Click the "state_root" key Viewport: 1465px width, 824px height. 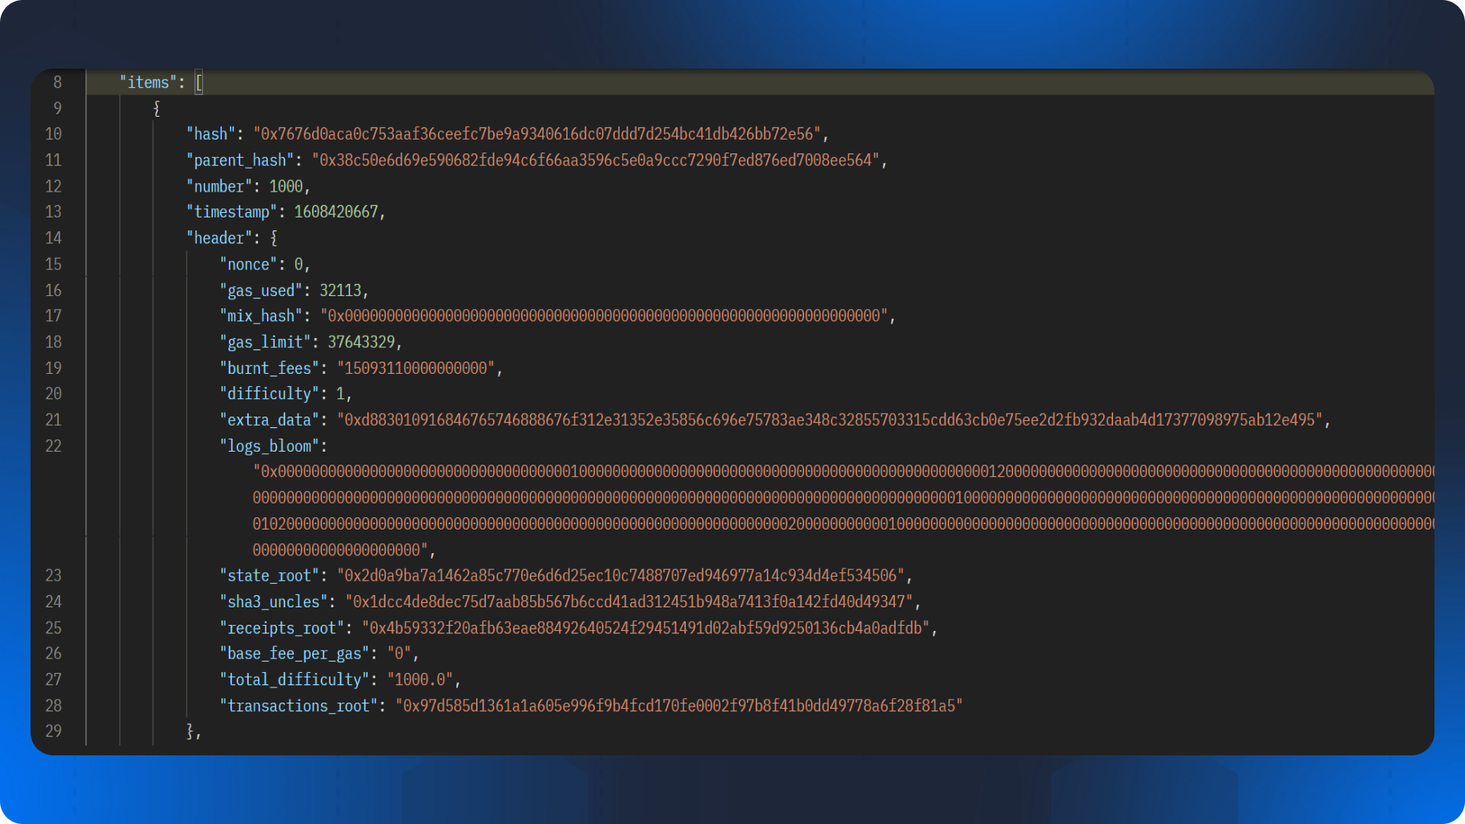[269, 576]
